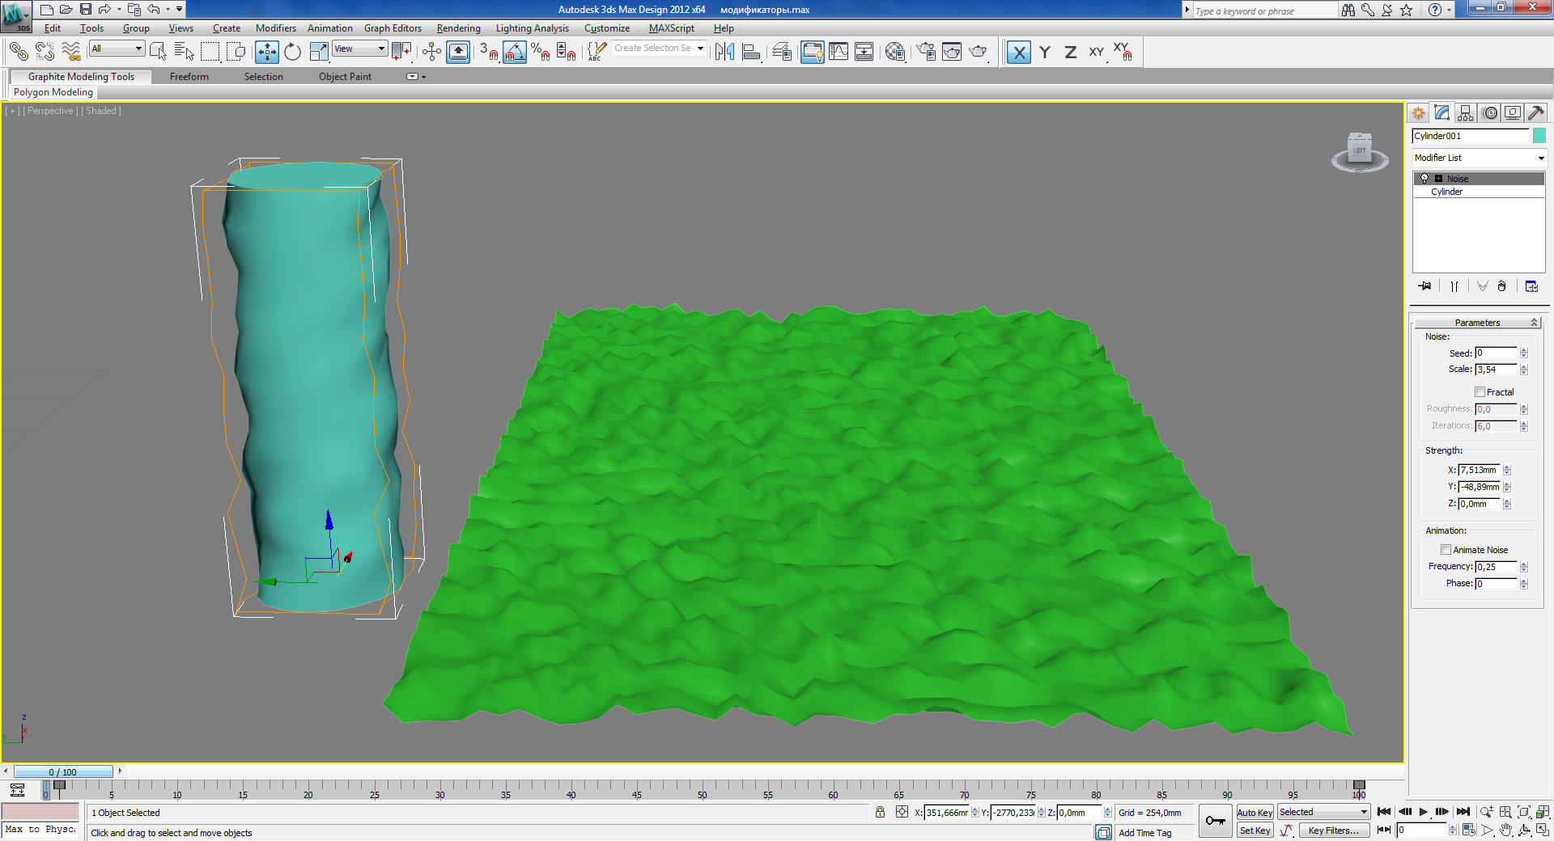Image resolution: width=1554 pixels, height=841 pixels.
Task: Restrict transform to Y axis
Action: [x=1045, y=52]
